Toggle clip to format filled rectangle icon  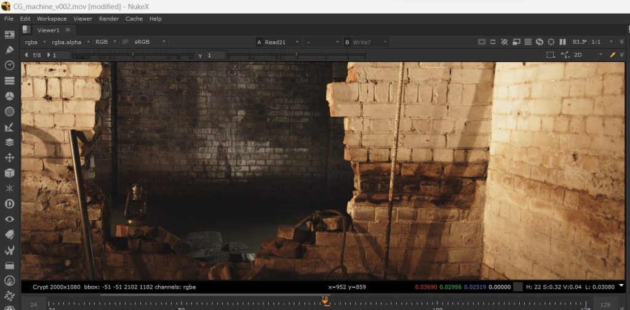point(481,42)
